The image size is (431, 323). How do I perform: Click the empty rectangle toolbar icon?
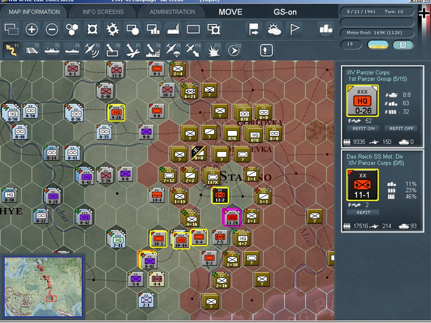(193, 29)
